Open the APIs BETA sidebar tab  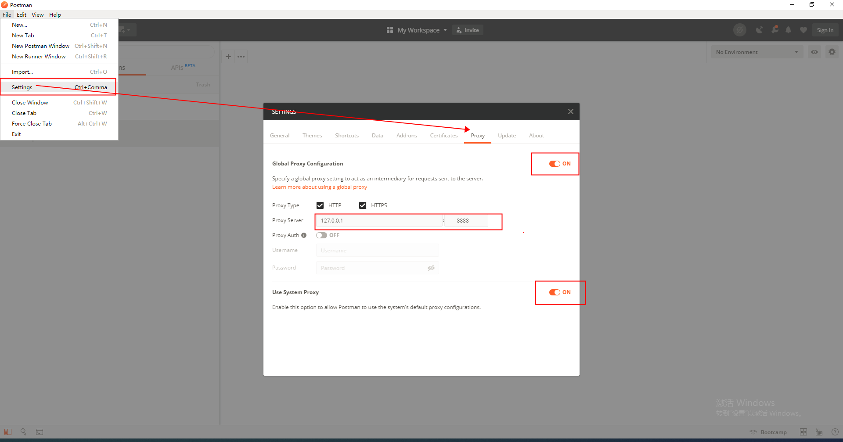point(183,67)
